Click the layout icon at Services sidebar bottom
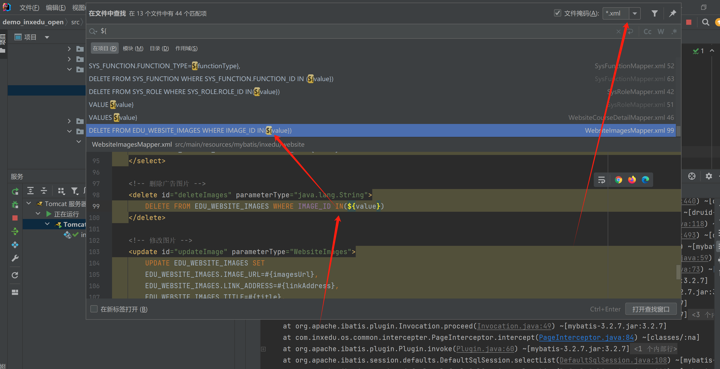The image size is (720, 369). pos(15,292)
